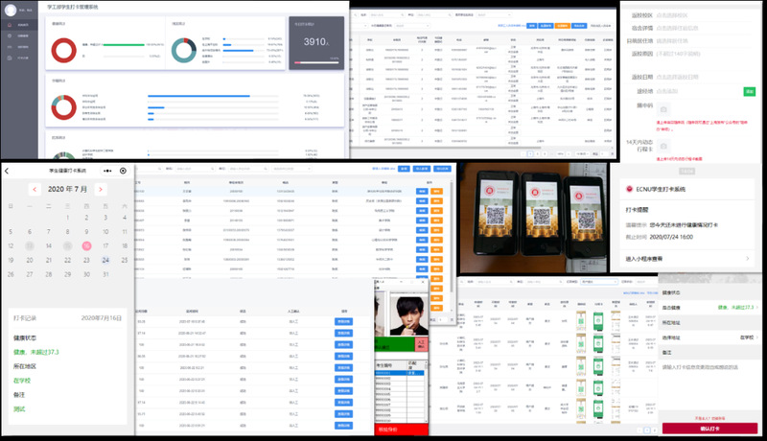Click 3910 people total stats card

coord(316,43)
